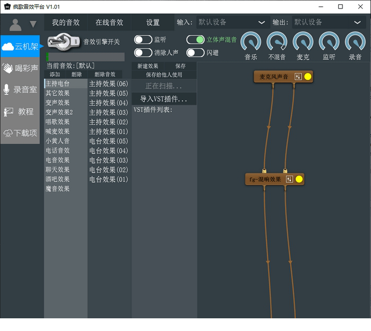This screenshot has width=371, height=331.
Task: Select the 其它效果 category
Action: (66, 93)
